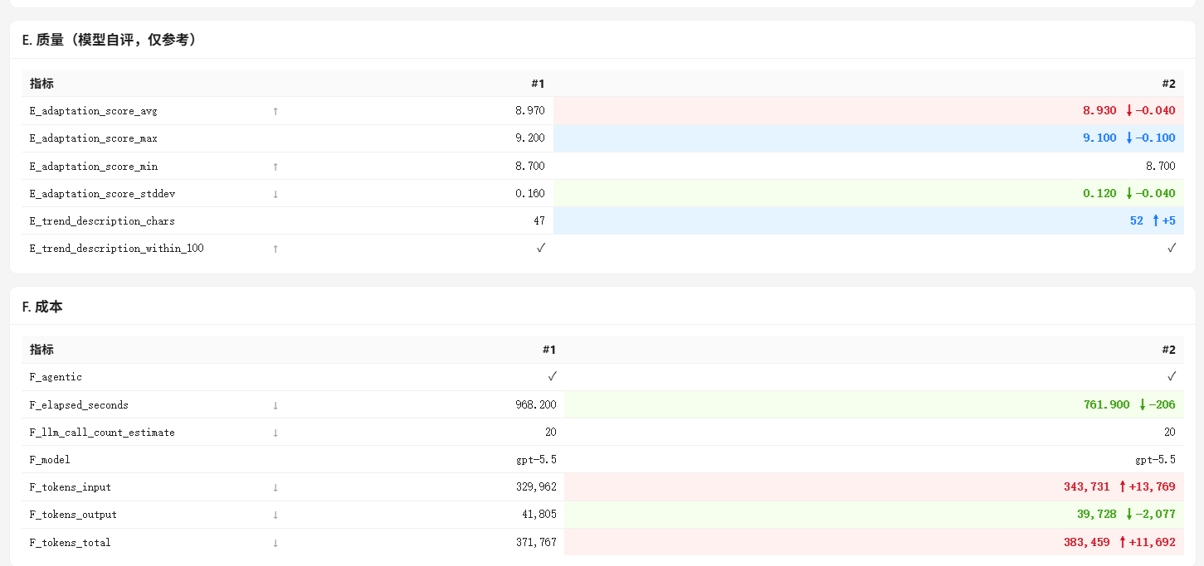The height and width of the screenshot is (566, 1204).
Task: Click the F_agentic check mark under #2
Action: pyautogui.click(x=1171, y=377)
